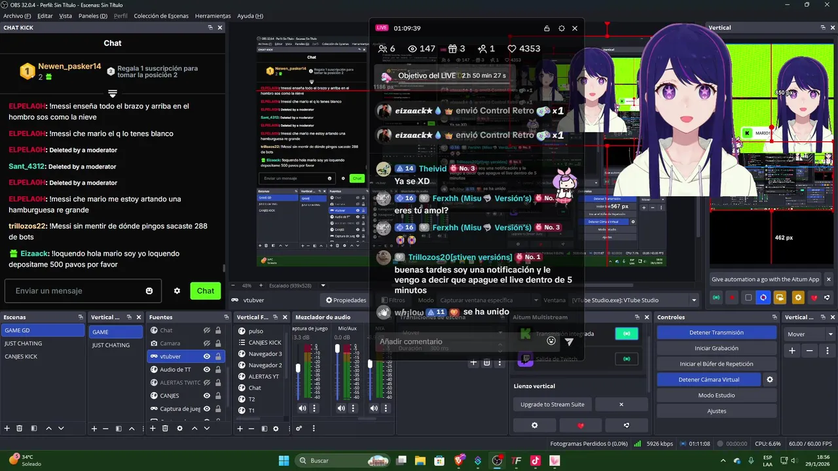Hide the vtubver source
This screenshot has width=838, height=471.
click(x=206, y=357)
